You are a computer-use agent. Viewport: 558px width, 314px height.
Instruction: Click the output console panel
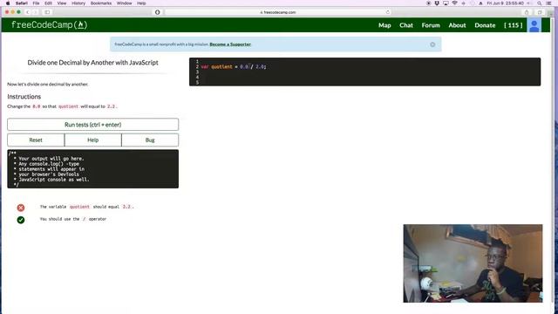coord(93,168)
